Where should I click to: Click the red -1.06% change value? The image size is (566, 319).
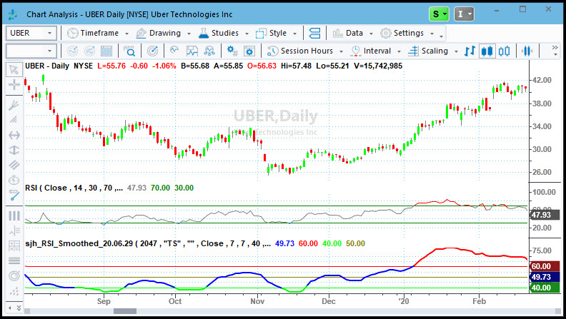[164, 66]
